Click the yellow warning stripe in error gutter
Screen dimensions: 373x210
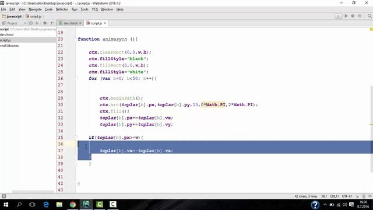pos(371,124)
